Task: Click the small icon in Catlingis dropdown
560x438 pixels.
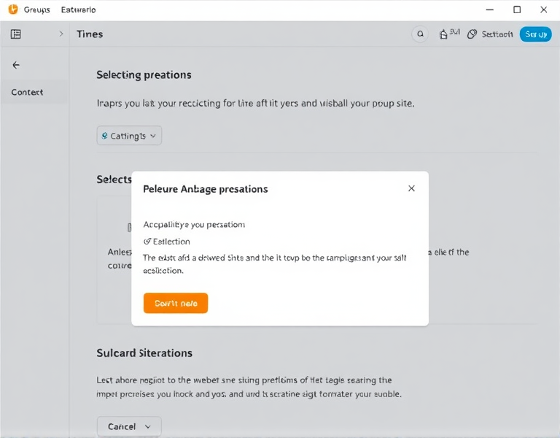Action: pos(105,136)
